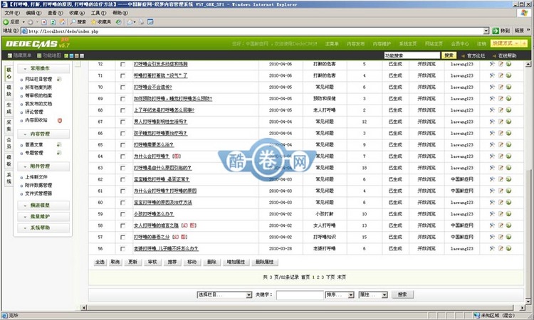534x320 pixels.
Task: Open the IE Favorites (收藏夹) star button
Action: 101,22
